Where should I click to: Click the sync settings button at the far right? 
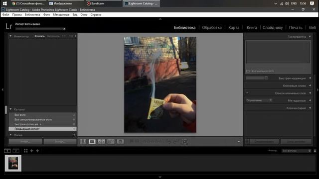[x=296, y=141]
